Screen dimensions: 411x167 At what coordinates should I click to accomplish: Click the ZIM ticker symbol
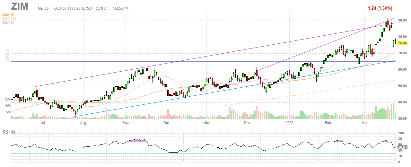click(x=20, y=6)
